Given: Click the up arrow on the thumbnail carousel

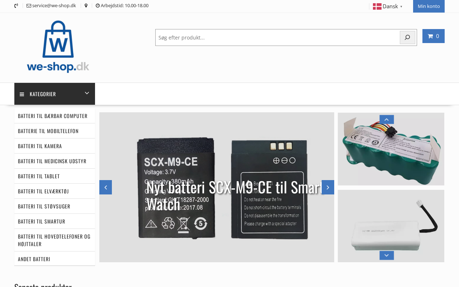Looking at the screenshot, I should pyautogui.click(x=387, y=119).
